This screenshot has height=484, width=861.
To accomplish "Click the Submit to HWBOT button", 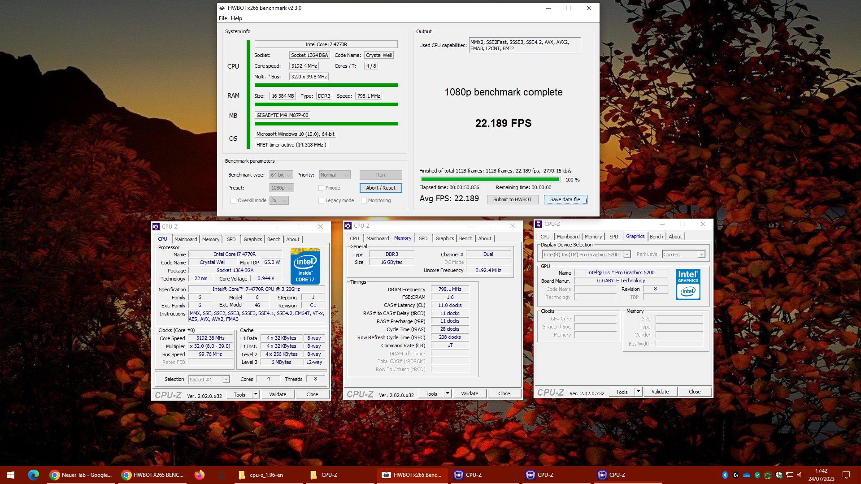I will click(x=513, y=200).
